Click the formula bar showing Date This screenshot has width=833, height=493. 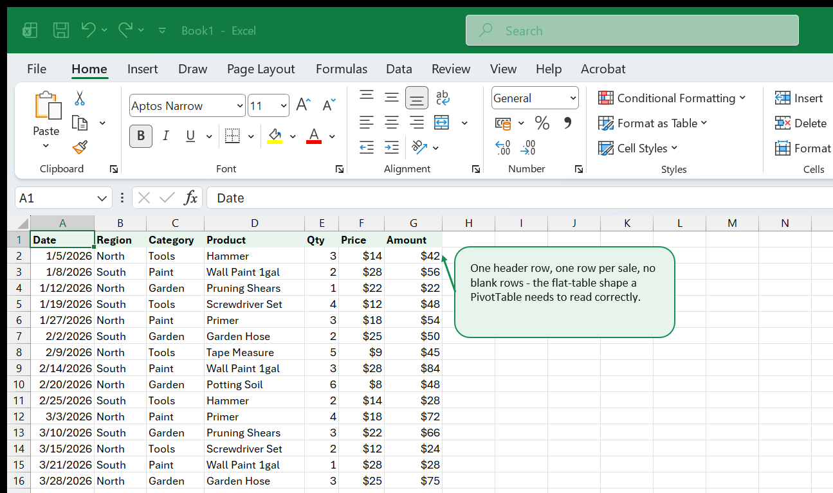click(x=520, y=198)
